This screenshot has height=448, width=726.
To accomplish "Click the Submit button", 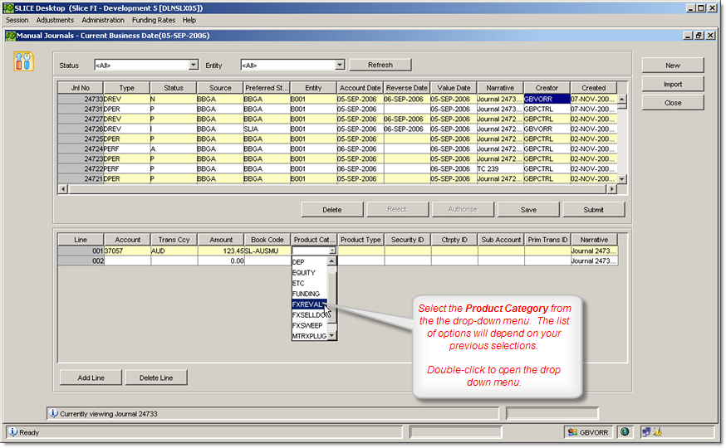I will [593, 209].
